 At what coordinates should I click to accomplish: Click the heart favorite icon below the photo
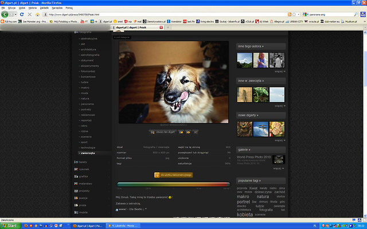181,132
